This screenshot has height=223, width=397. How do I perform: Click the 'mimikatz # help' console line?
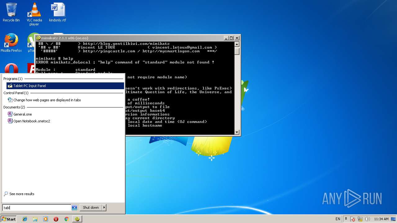click(54, 59)
